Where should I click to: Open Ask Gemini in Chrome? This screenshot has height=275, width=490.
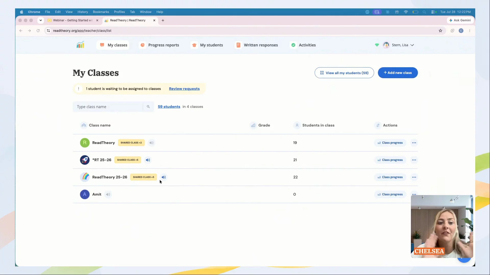tap(460, 20)
